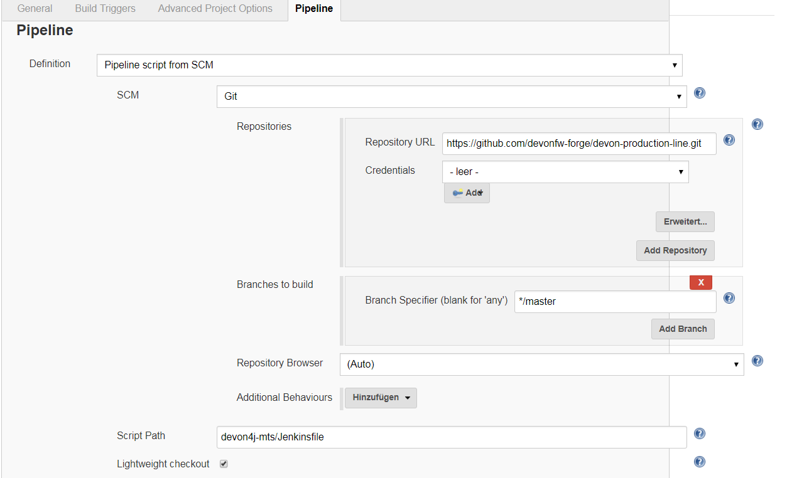Open the Hinzufügen behaviours dropdown
This screenshot has height=478, width=787.
click(x=381, y=398)
